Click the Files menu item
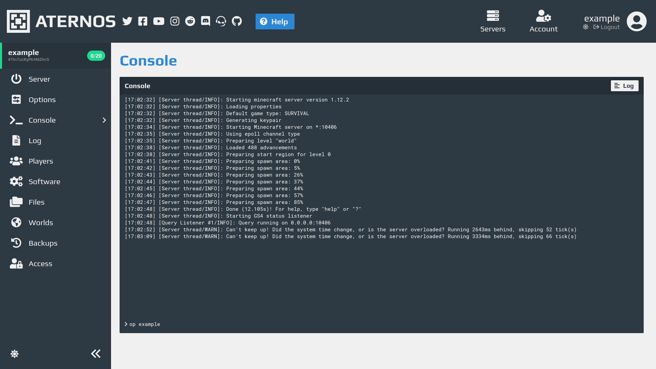Image resolution: width=656 pixels, height=369 pixels. tap(37, 202)
